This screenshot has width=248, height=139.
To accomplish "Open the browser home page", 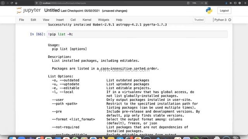I will click(x=16, y=3).
